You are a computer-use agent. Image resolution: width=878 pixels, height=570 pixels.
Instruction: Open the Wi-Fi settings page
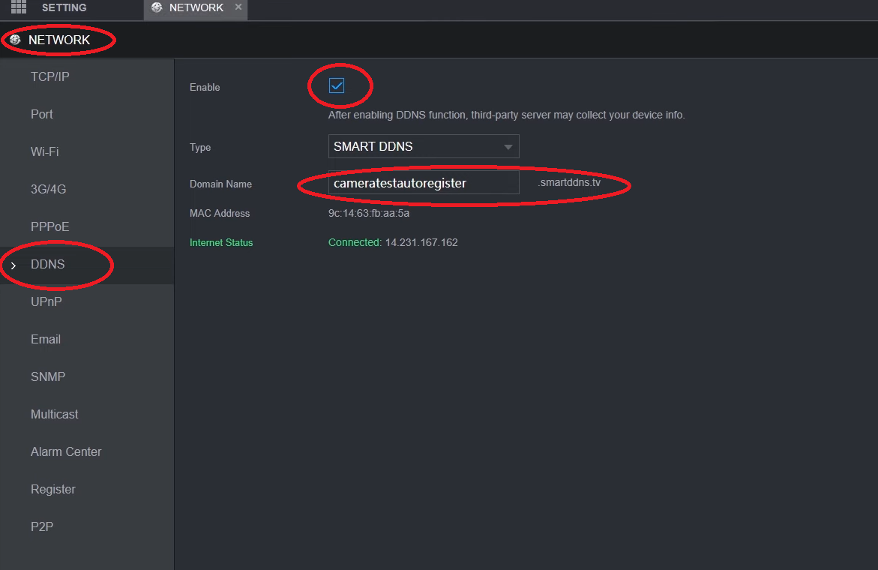pos(45,151)
